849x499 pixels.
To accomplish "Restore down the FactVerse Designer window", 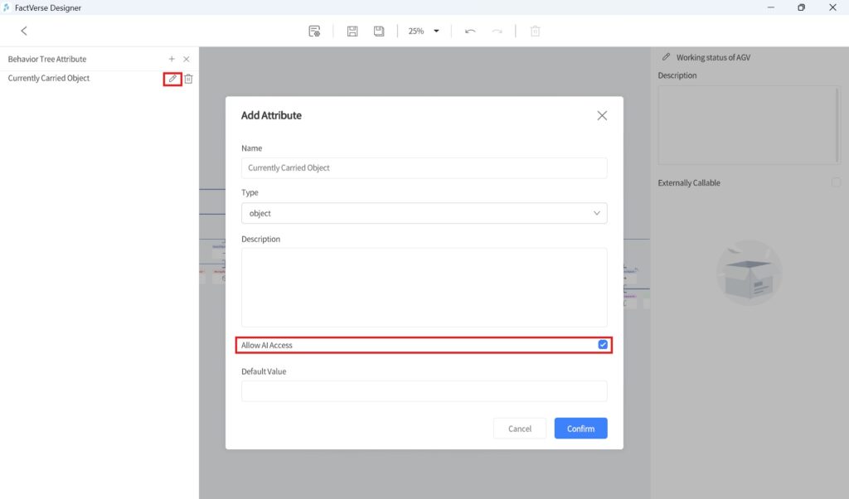I will tap(802, 7).
